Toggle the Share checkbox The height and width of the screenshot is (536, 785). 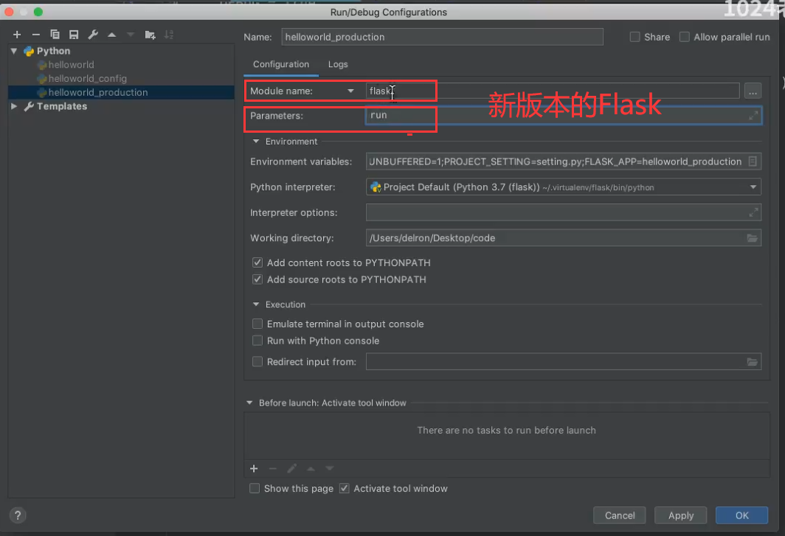(634, 37)
